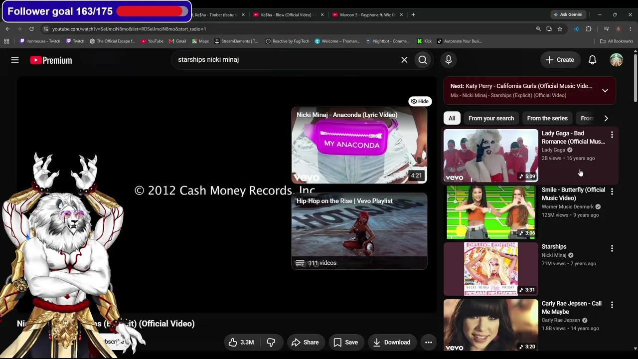Play the Anaconda Lyric Video end card
Screen dimensions: 638x359
[x=359, y=145]
